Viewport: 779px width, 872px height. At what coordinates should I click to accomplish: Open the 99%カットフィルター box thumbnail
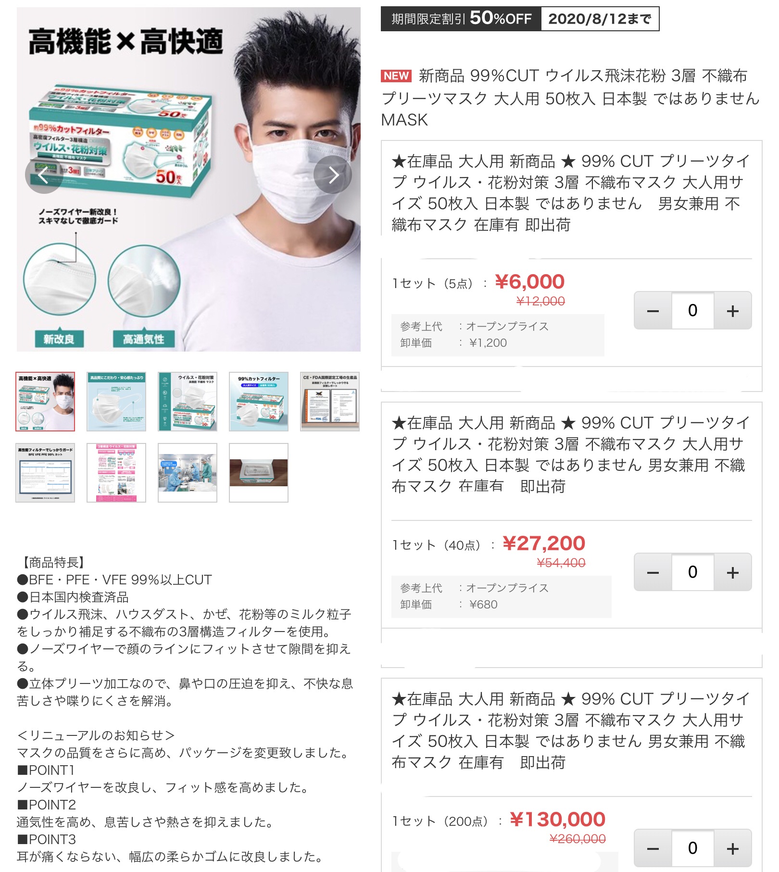259,402
